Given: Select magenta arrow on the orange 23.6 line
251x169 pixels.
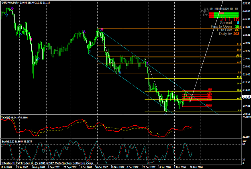Looking at the screenshot, I should point(147,63).
